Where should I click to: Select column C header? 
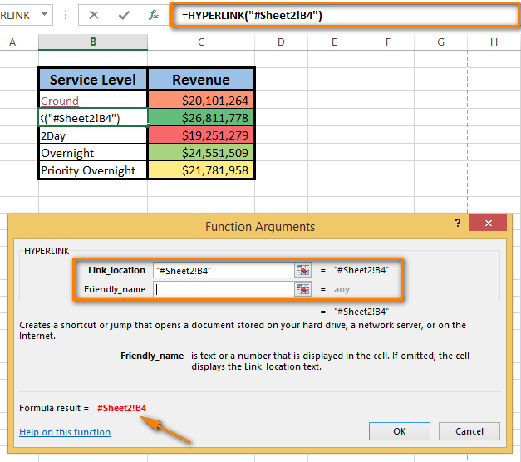[x=201, y=42]
